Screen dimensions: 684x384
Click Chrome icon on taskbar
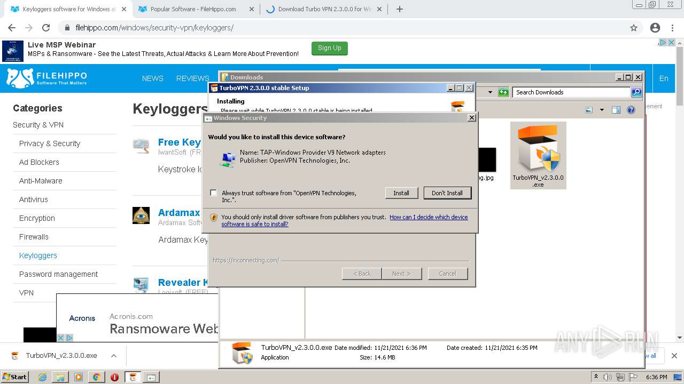96,377
